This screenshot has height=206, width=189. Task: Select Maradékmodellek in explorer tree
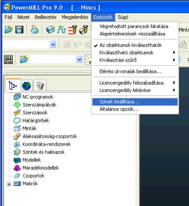click(40, 168)
